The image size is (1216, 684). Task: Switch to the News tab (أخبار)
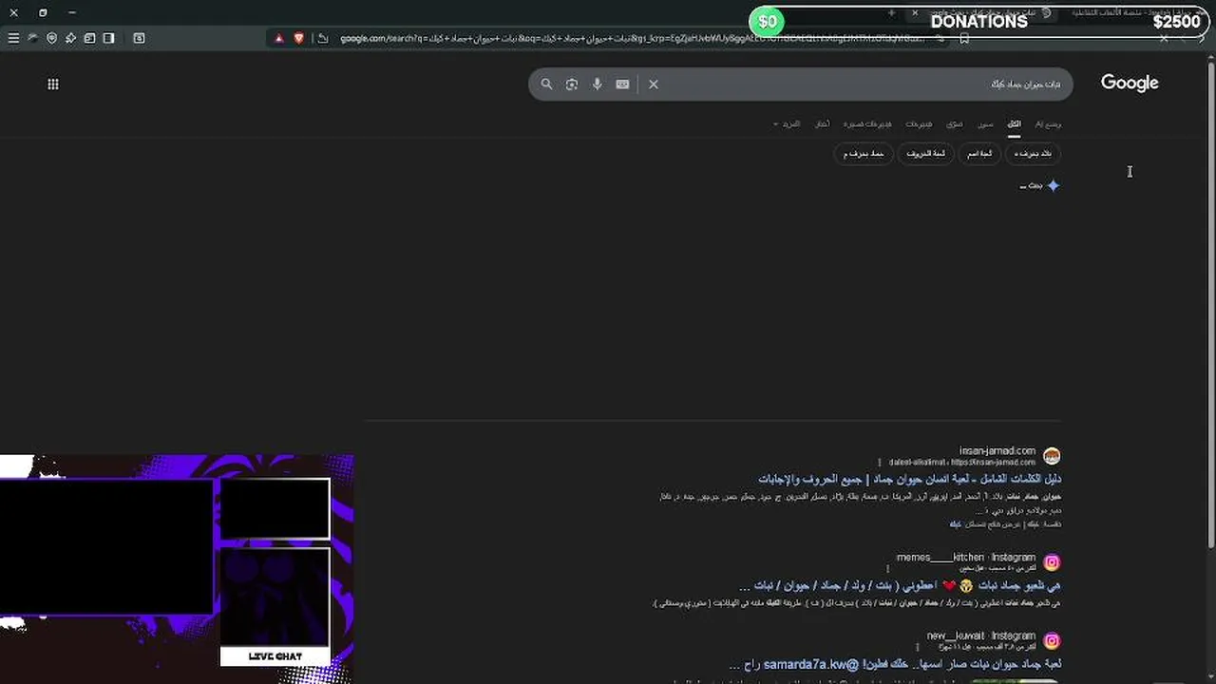[822, 123]
